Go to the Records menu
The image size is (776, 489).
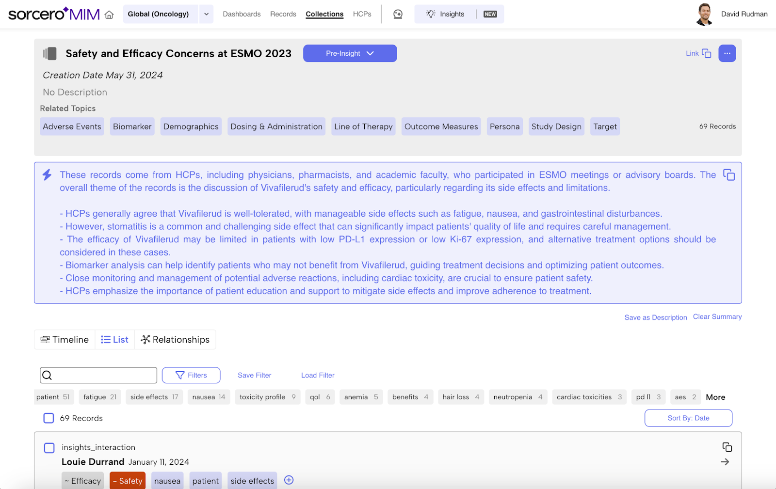pyautogui.click(x=283, y=14)
